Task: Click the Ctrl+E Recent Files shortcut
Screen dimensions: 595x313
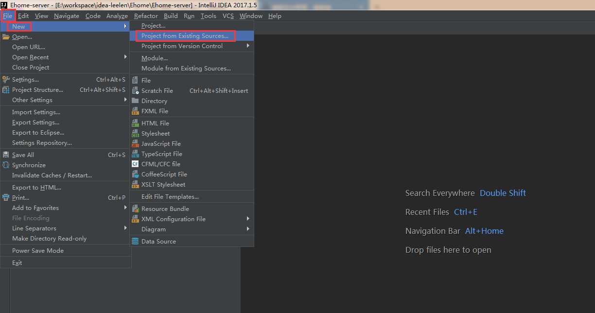Action: pyautogui.click(x=466, y=212)
